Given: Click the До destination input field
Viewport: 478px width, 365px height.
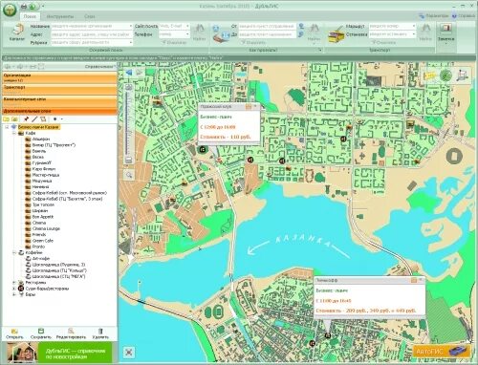Looking at the screenshot, I should (x=267, y=34).
